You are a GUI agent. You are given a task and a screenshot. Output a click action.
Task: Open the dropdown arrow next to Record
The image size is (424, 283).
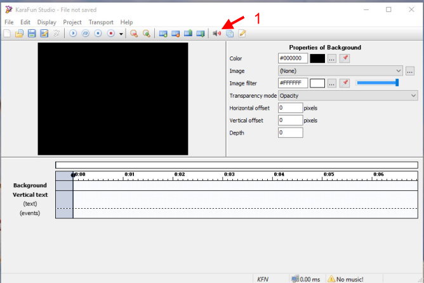click(x=121, y=34)
